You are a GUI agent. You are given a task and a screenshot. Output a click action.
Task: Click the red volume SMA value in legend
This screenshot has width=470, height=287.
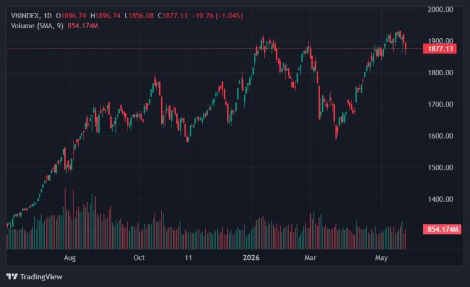(83, 26)
